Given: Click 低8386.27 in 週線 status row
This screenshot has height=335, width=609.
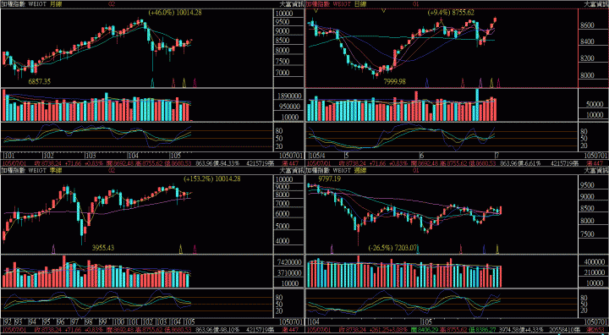Looking at the screenshot, I should (x=483, y=330).
